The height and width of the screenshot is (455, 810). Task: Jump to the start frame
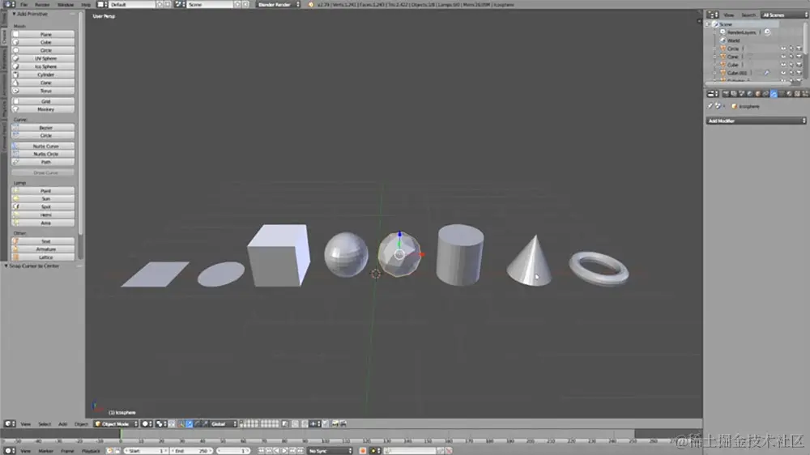pos(262,451)
